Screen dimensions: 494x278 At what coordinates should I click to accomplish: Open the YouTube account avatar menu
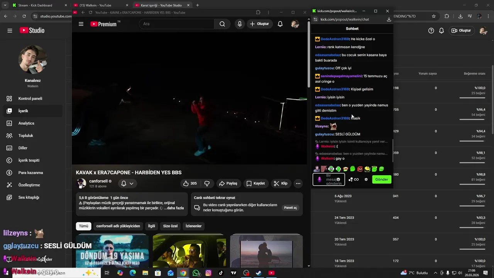tap(295, 24)
